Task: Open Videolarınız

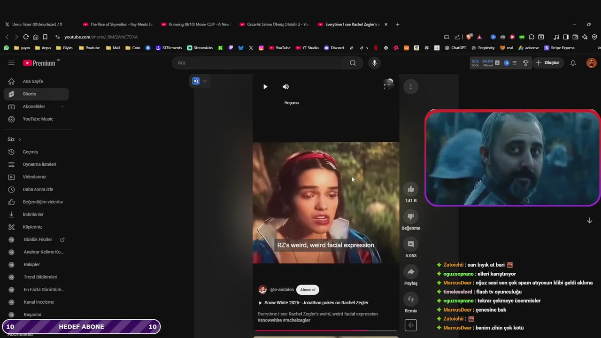Action: (36, 177)
